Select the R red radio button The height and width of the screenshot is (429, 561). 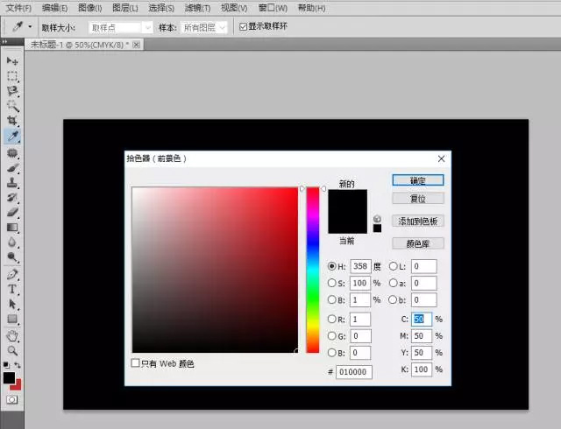pyautogui.click(x=331, y=320)
